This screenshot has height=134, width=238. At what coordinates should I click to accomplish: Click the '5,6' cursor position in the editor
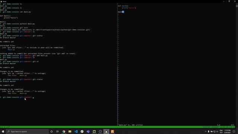coord(219,125)
